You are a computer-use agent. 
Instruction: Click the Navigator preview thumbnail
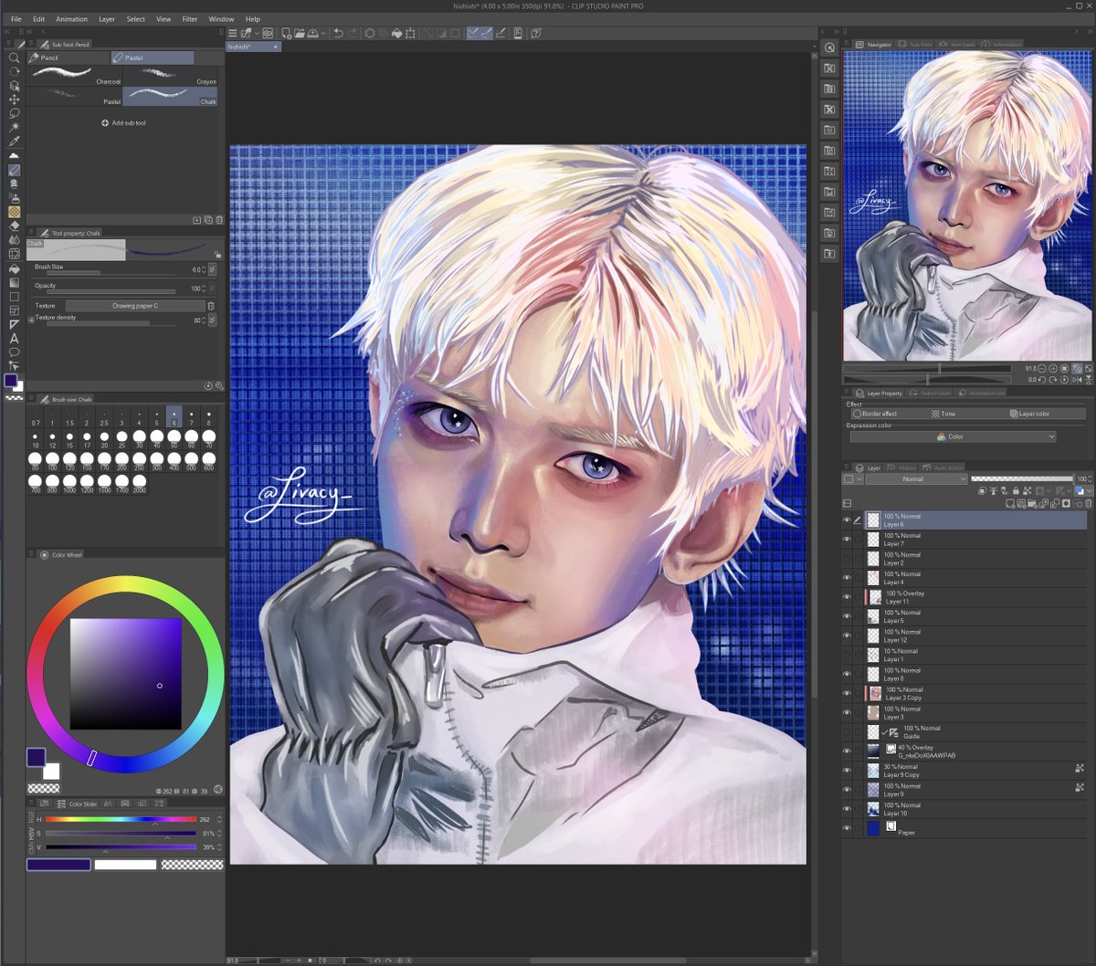coord(967,205)
